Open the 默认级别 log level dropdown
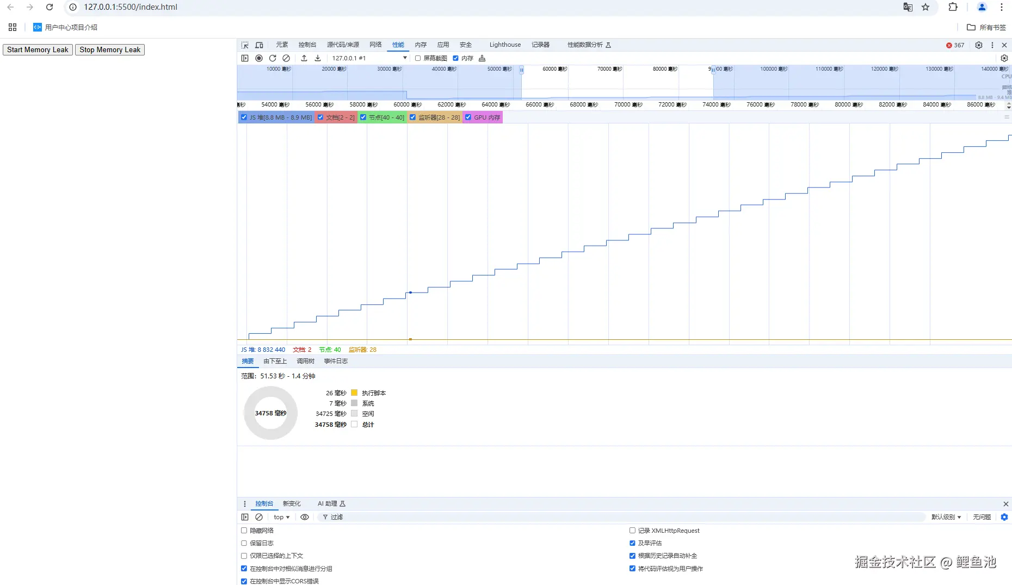The image size is (1012, 585). [946, 517]
